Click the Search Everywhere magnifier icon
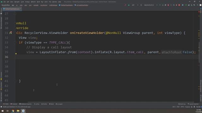 tap(198, 5)
